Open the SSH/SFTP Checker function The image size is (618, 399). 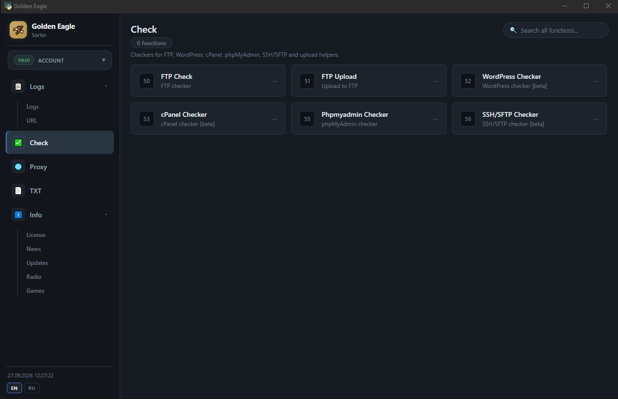(x=530, y=118)
